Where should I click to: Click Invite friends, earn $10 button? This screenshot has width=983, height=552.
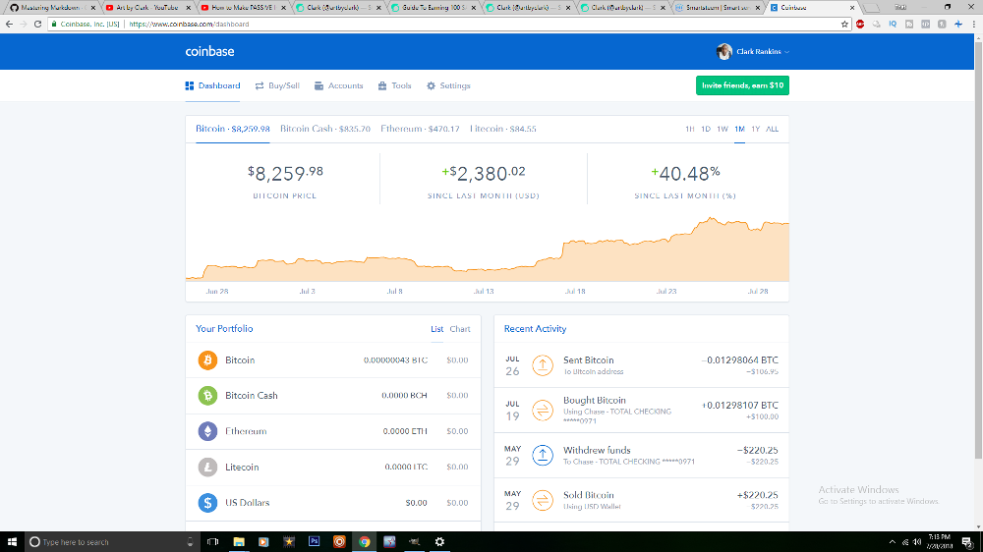pos(742,85)
